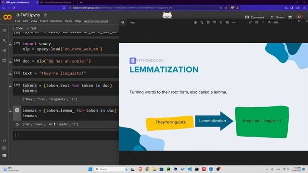Open the three-dot more menu in Photos

coord(234,23)
